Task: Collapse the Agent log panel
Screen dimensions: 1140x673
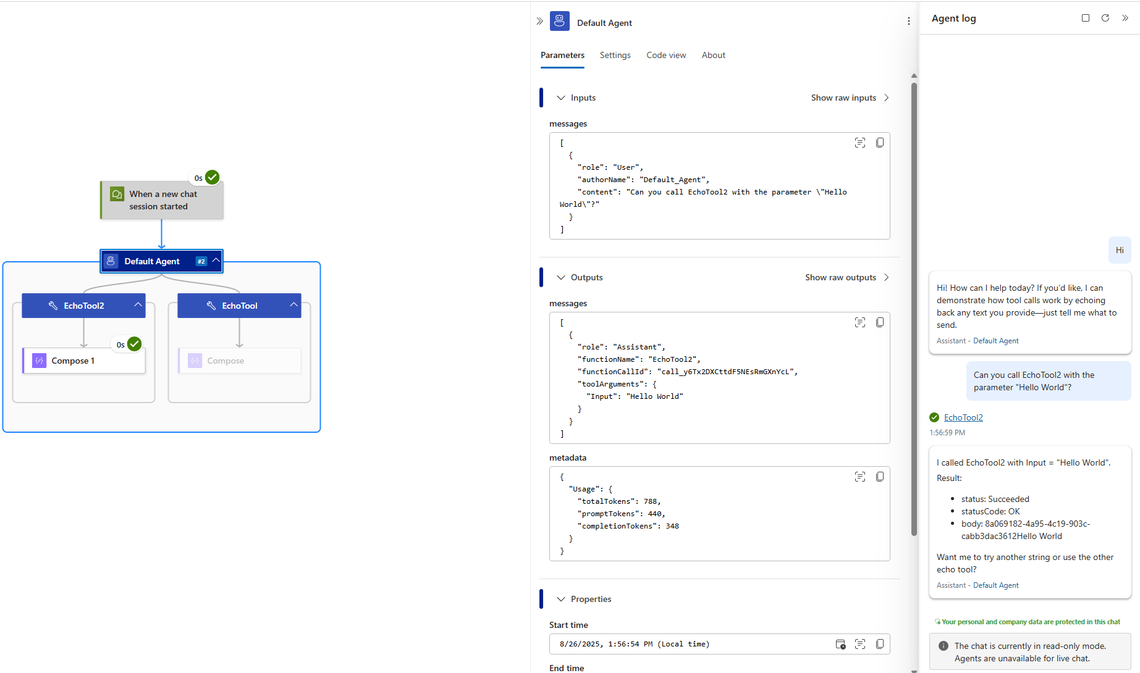Action: [1126, 18]
